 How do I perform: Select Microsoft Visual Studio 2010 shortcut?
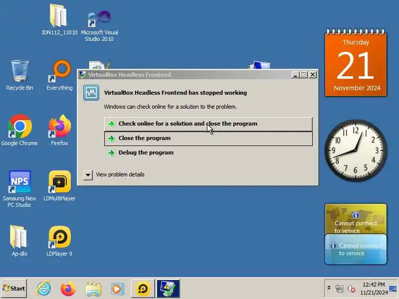pyautogui.click(x=99, y=18)
